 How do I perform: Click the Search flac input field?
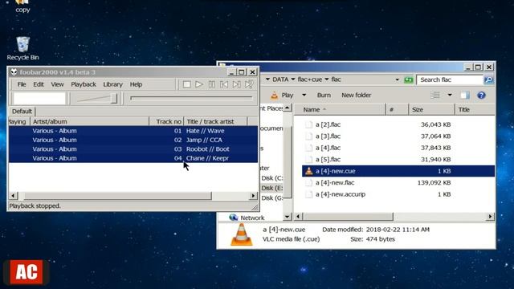[x=450, y=79]
